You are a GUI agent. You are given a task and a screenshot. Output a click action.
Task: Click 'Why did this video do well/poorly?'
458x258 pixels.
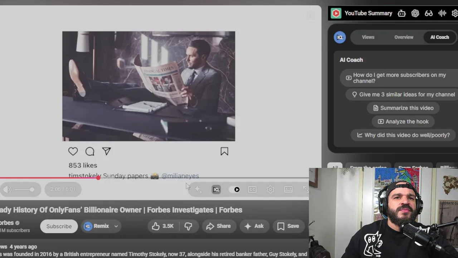(403, 135)
